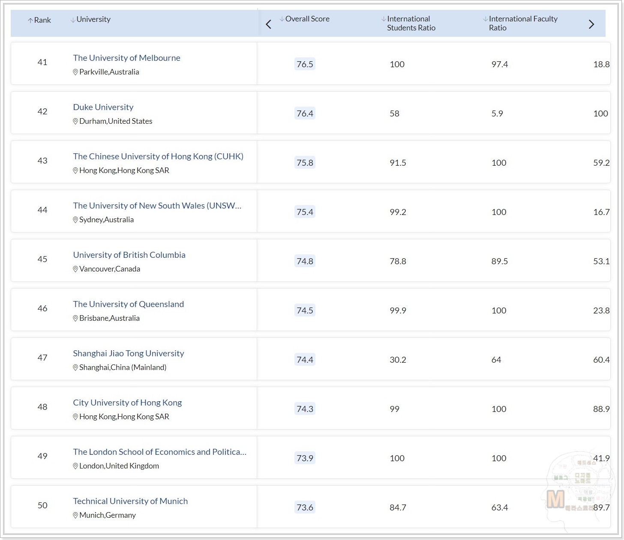Open The University of Melbourne link
Viewport: 624px width, 540px height.
tap(126, 58)
